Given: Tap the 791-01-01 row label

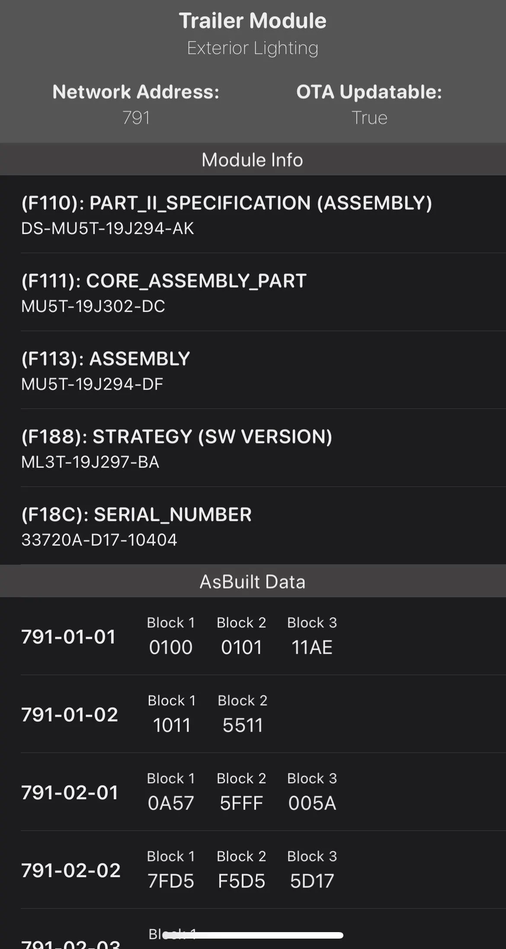Looking at the screenshot, I should coord(69,637).
